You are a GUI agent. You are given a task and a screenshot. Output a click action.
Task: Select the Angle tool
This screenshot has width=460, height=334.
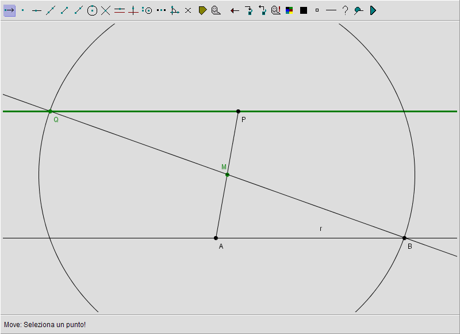pos(175,10)
